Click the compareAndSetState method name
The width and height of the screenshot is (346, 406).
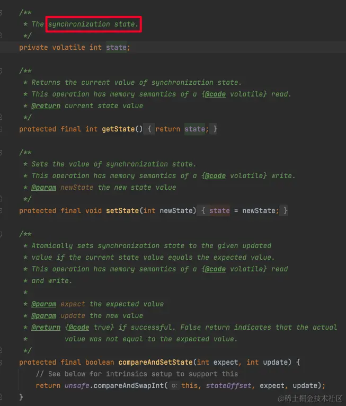point(156,362)
